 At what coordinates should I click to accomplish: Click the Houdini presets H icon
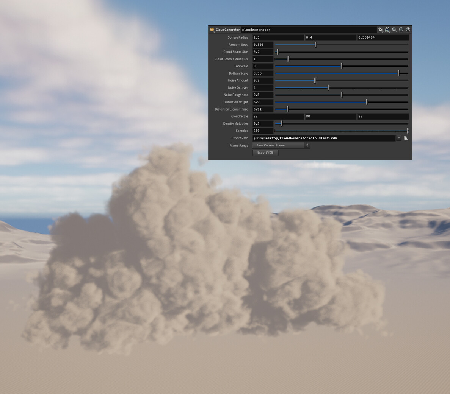pos(387,29)
